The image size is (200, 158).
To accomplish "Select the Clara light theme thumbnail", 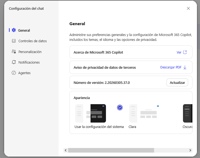I will click(144, 113).
